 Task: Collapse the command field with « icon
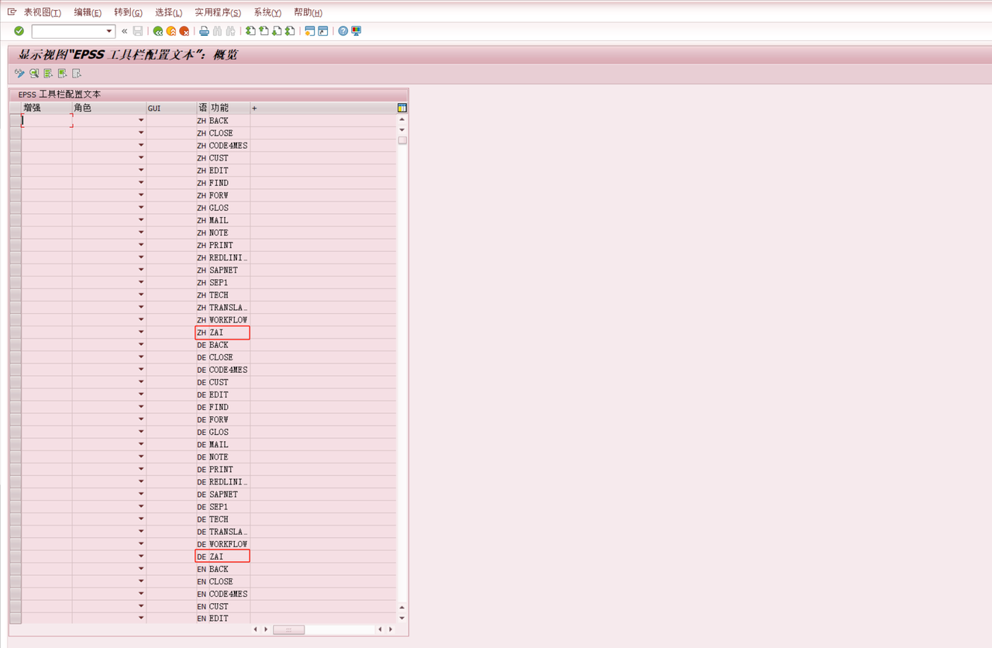pos(124,31)
